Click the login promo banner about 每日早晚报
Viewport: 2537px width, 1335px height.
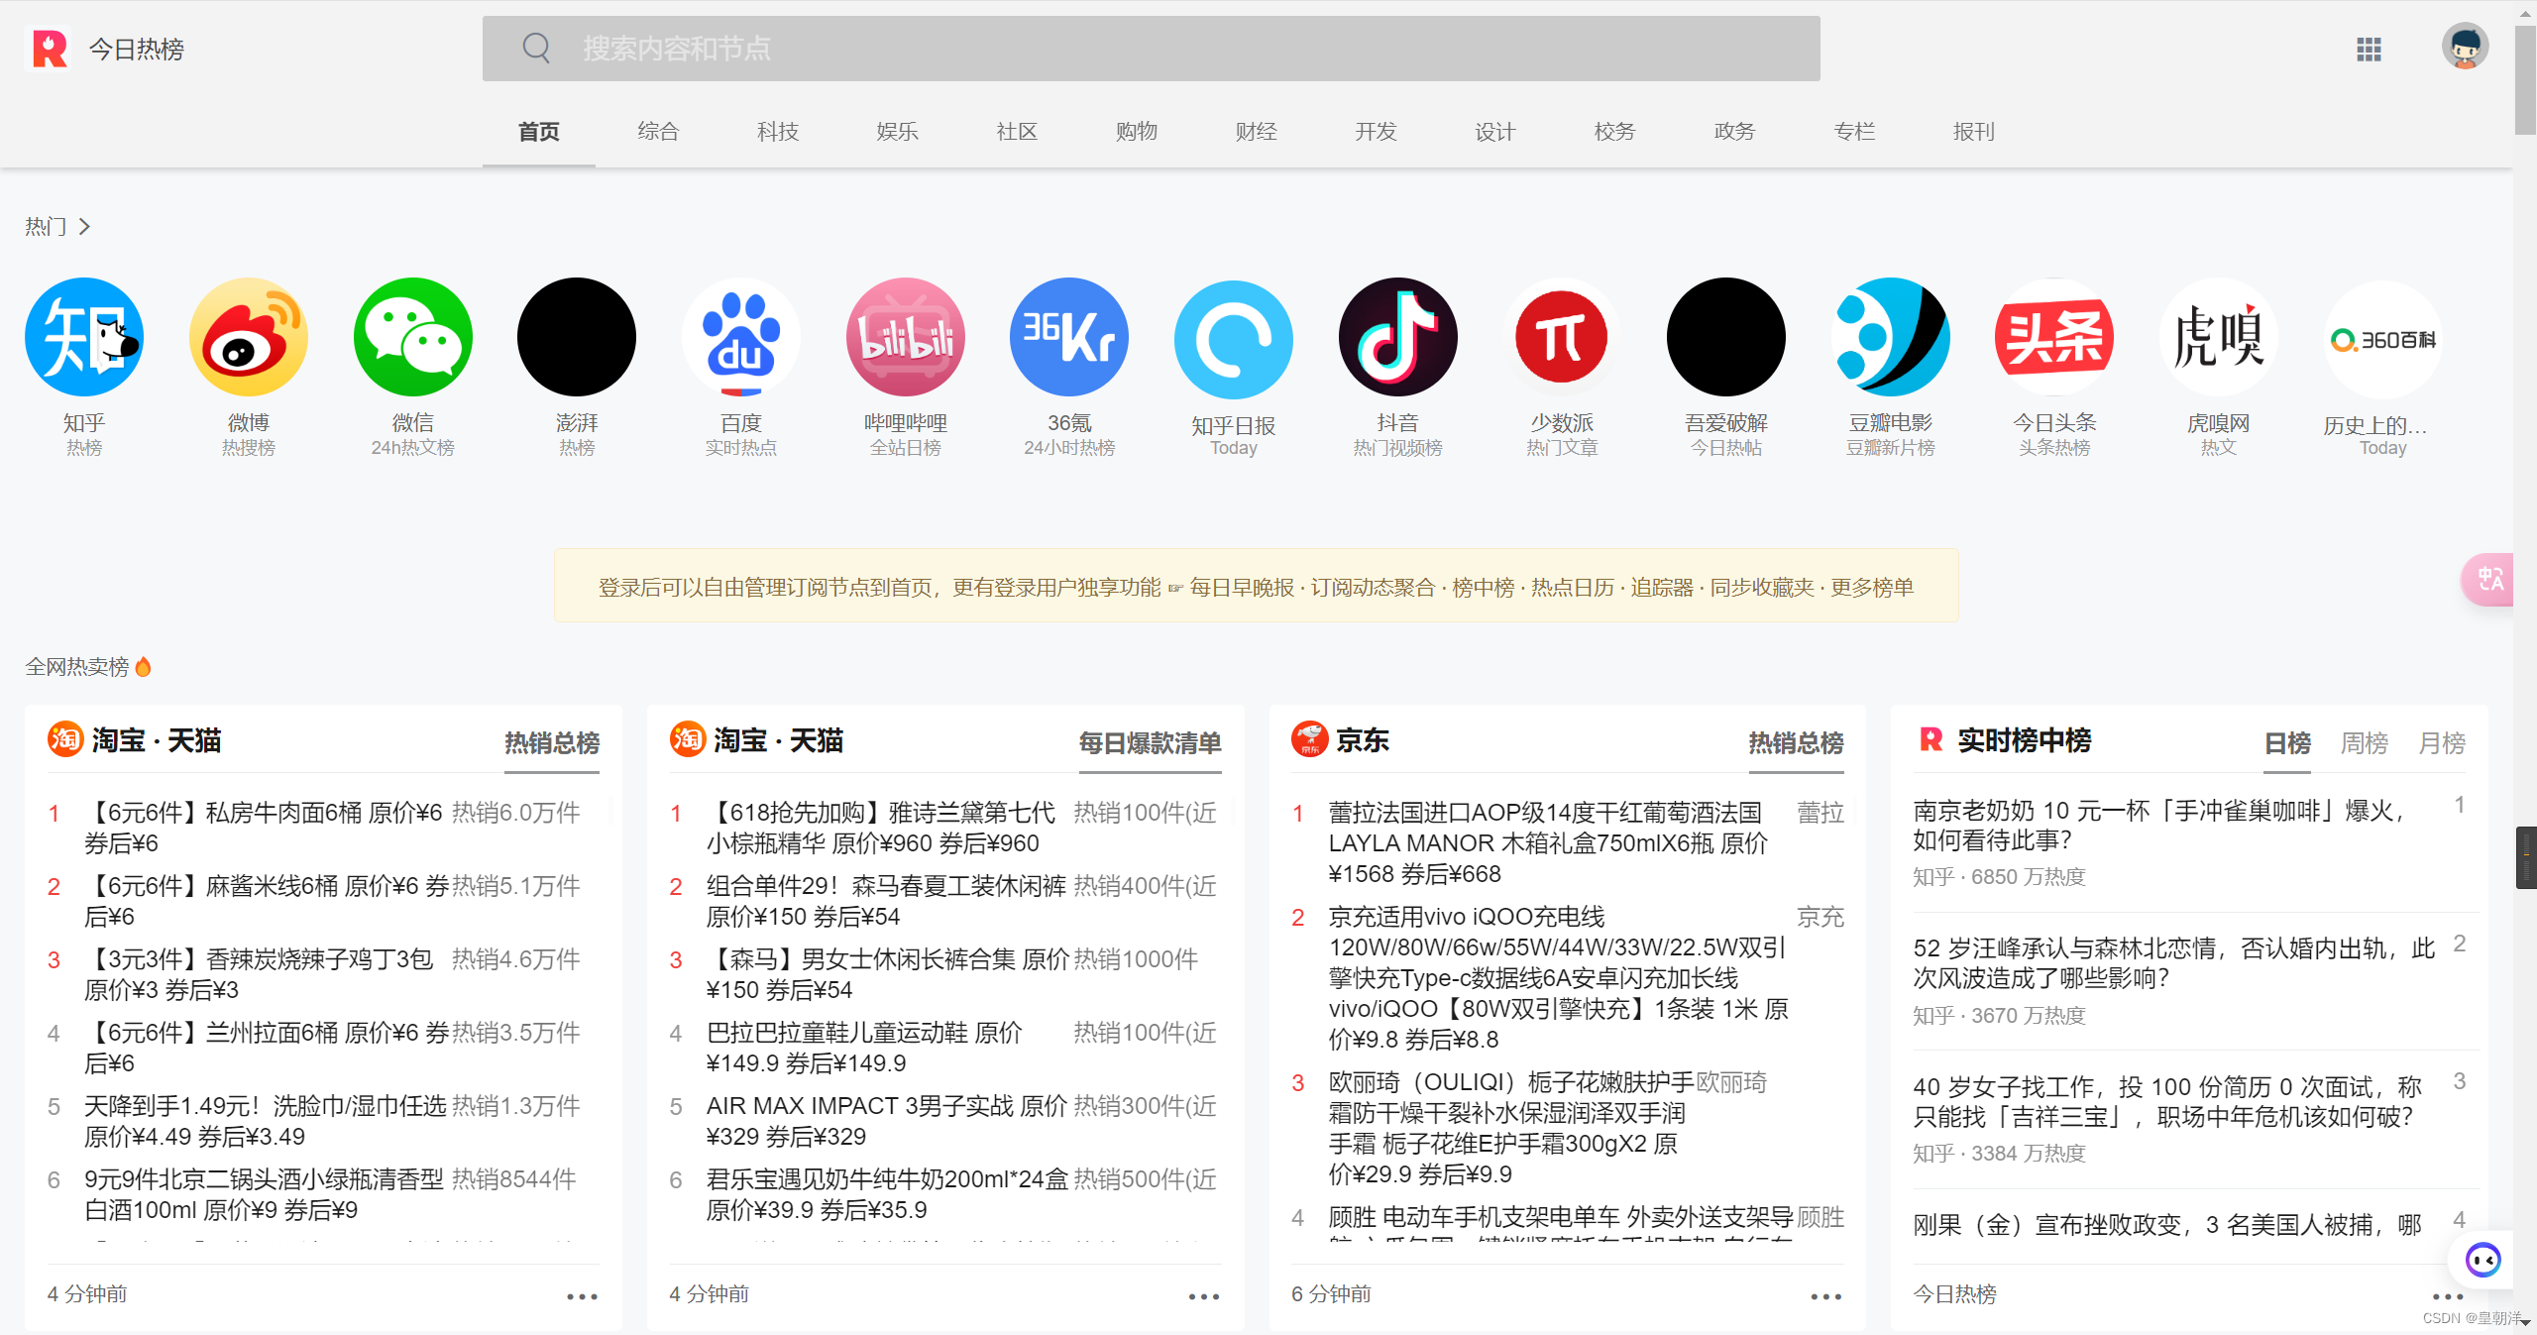click(1256, 587)
